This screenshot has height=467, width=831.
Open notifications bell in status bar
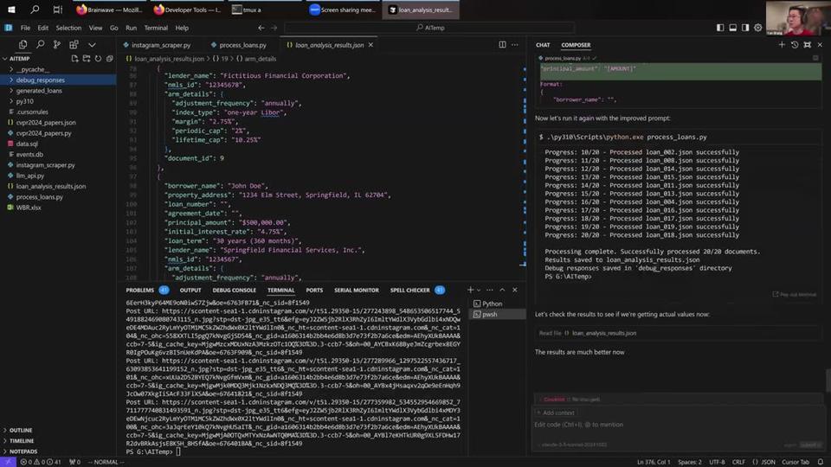[x=821, y=462]
